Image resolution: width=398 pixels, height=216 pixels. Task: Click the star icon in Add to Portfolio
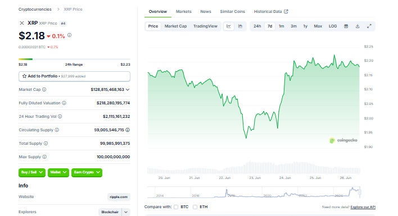click(x=24, y=76)
